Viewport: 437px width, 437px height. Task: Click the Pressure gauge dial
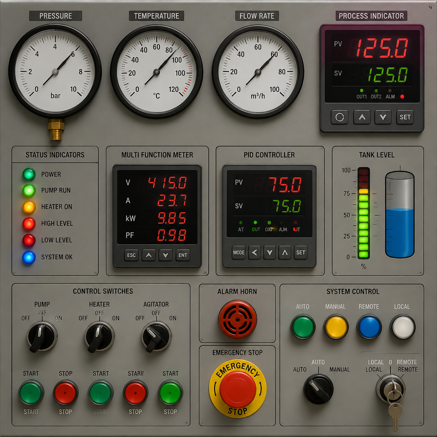pyautogui.click(x=55, y=71)
